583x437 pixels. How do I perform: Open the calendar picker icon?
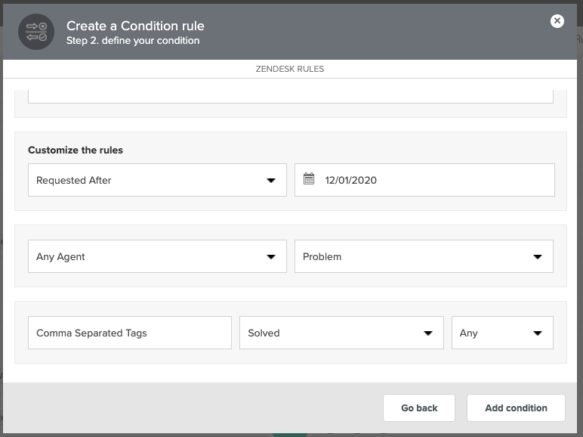309,178
